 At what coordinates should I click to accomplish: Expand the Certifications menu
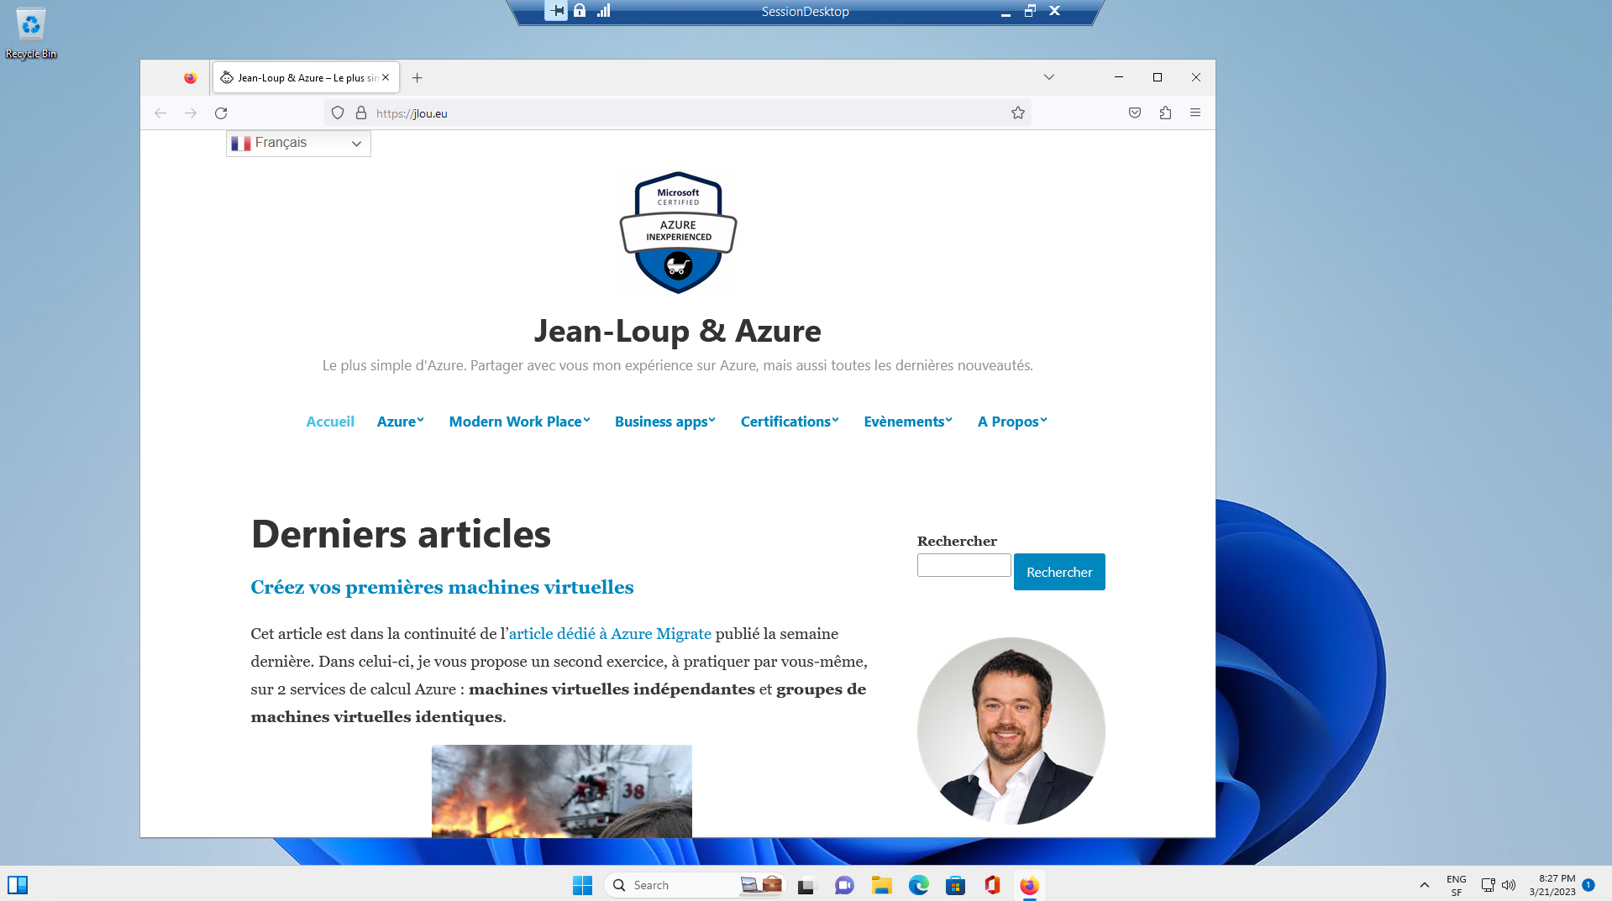pyautogui.click(x=790, y=422)
